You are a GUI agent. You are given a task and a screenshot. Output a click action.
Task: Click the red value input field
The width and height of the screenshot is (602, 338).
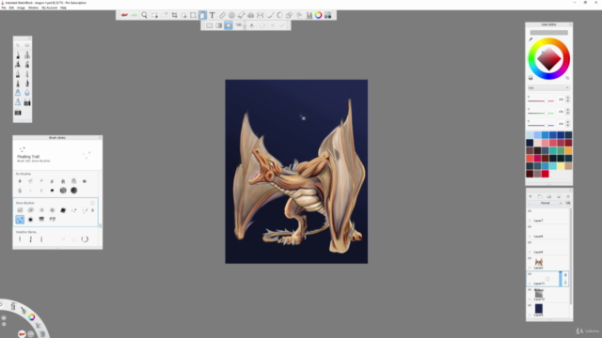click(561, 100)
